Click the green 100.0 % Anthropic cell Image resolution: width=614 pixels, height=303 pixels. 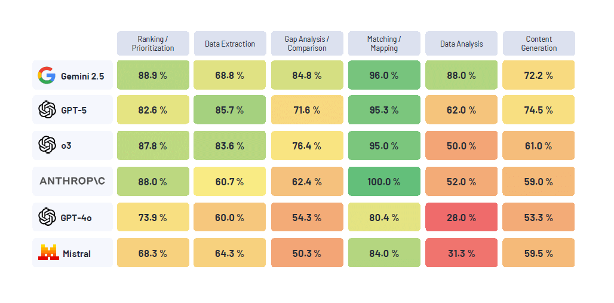383,182
